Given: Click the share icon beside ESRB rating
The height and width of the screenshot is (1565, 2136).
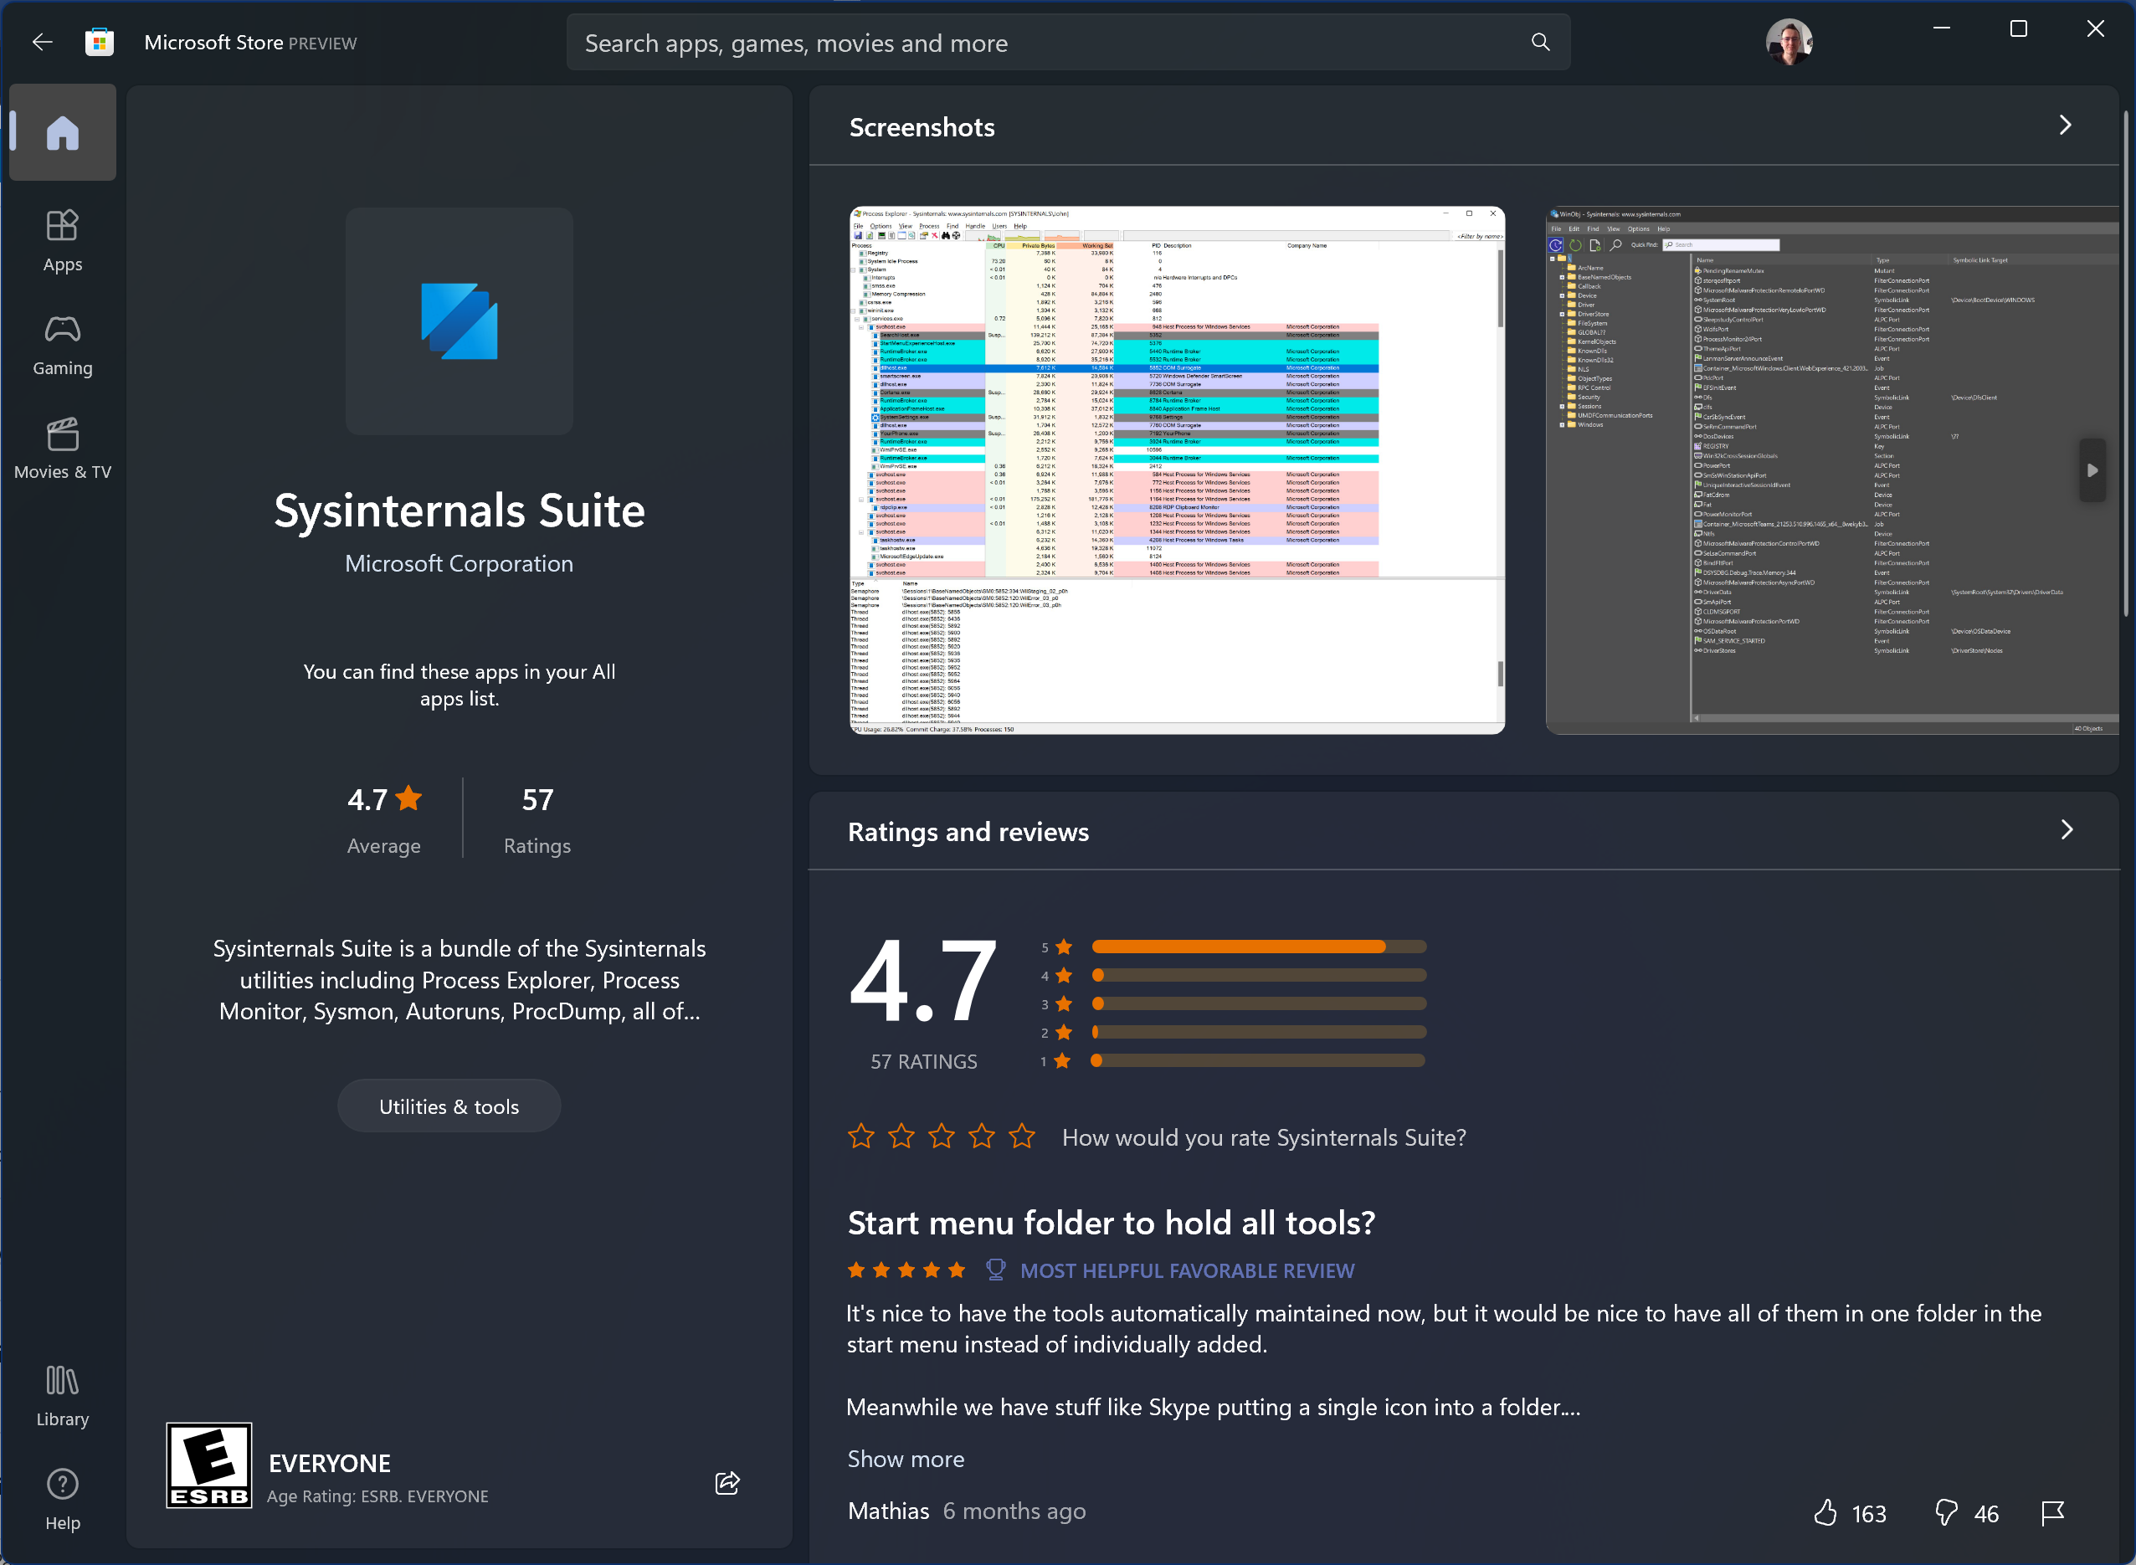Looking at the screenshot, I should pyautogui.click(x=727, y=1483).
